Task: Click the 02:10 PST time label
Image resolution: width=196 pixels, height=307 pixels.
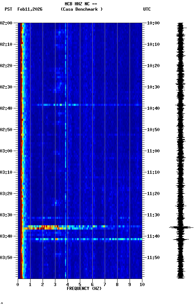Action: pos(6,44)
